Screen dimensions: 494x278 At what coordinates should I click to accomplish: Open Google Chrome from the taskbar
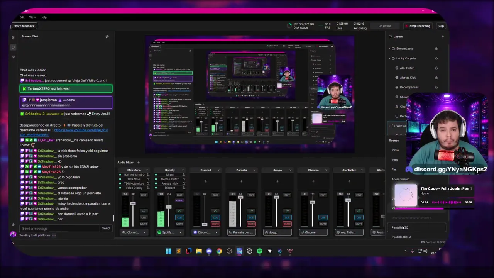(x=219, y=251)
